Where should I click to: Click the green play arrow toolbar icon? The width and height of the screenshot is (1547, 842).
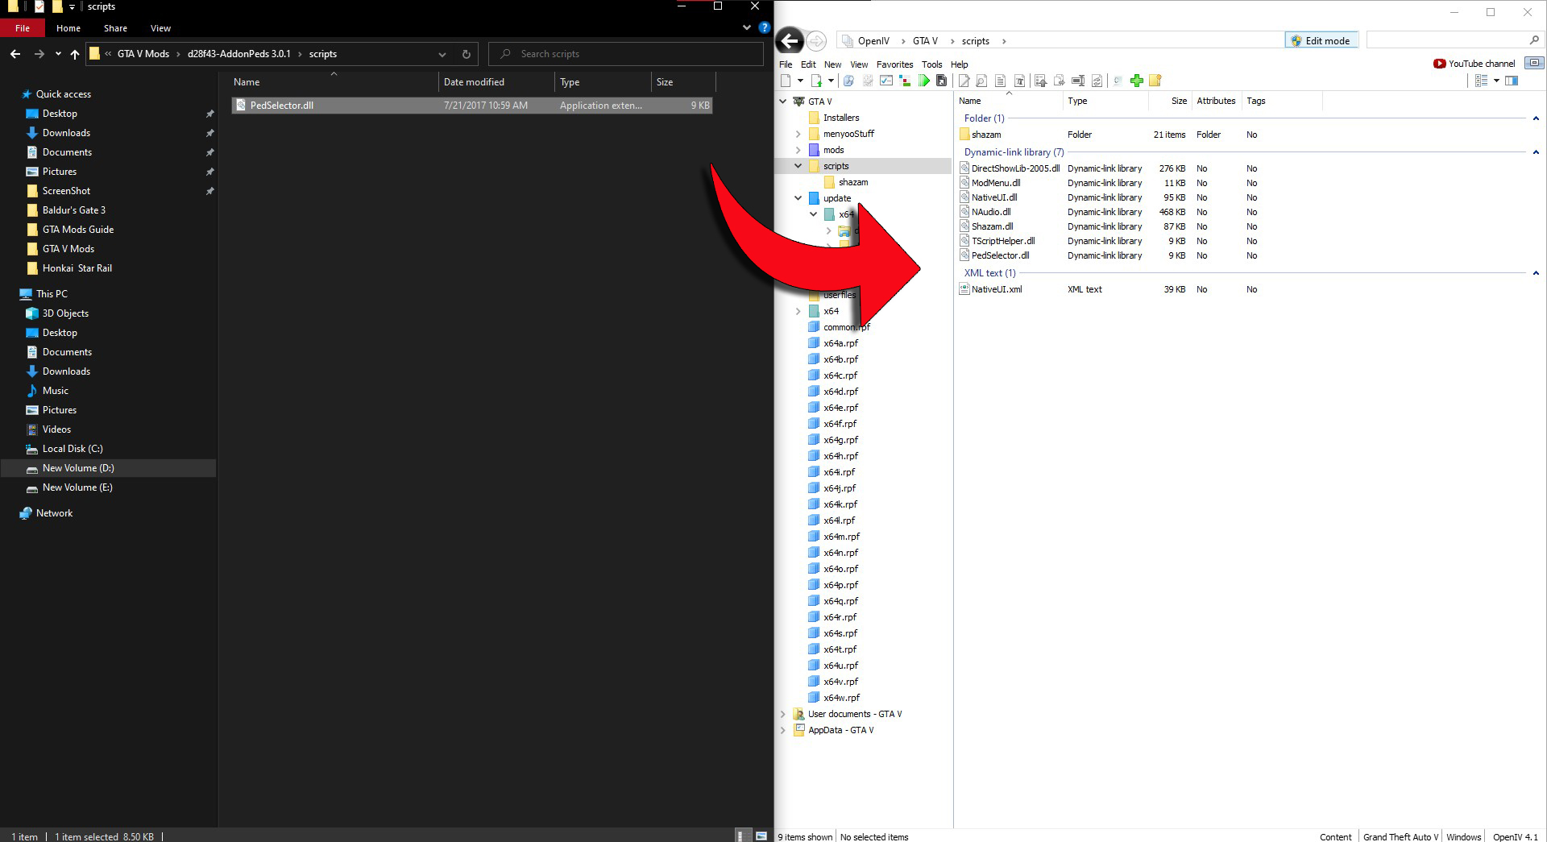(923, 81)
